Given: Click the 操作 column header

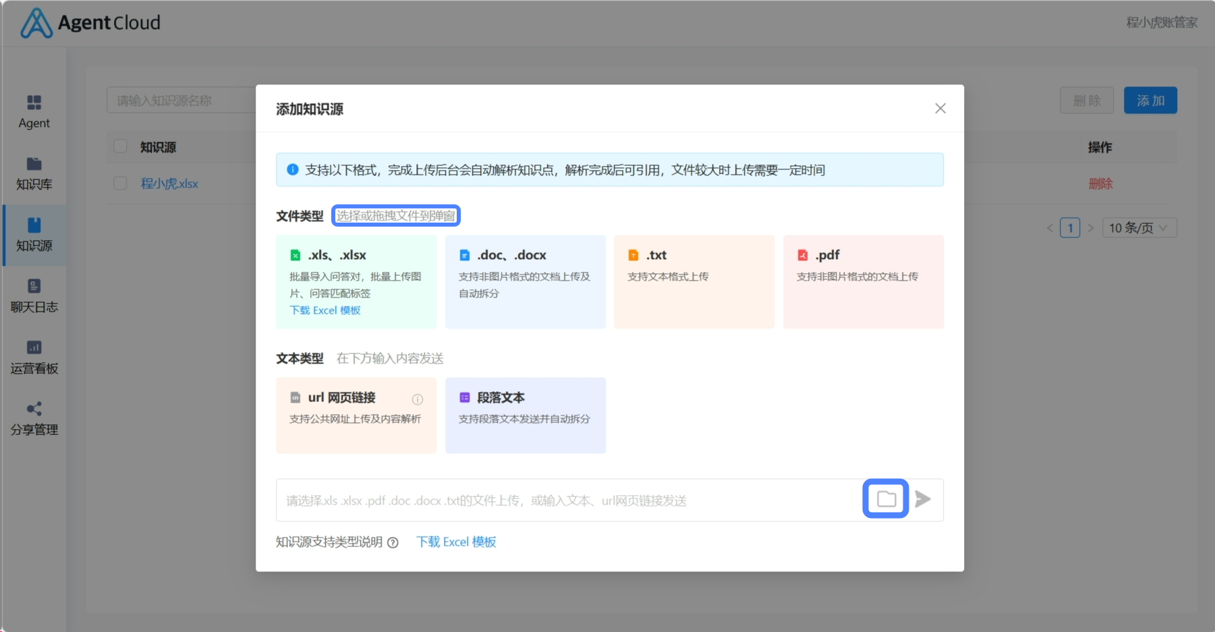Looking at the screenshot, I should [1100, 147].
